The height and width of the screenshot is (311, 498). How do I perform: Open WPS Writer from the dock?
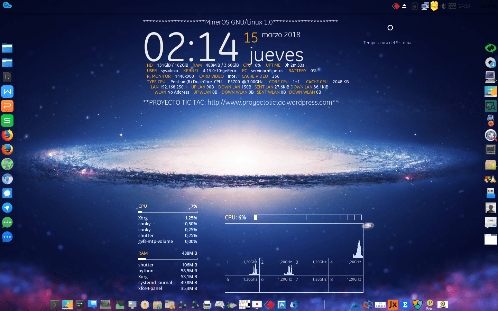coord(7,92)
